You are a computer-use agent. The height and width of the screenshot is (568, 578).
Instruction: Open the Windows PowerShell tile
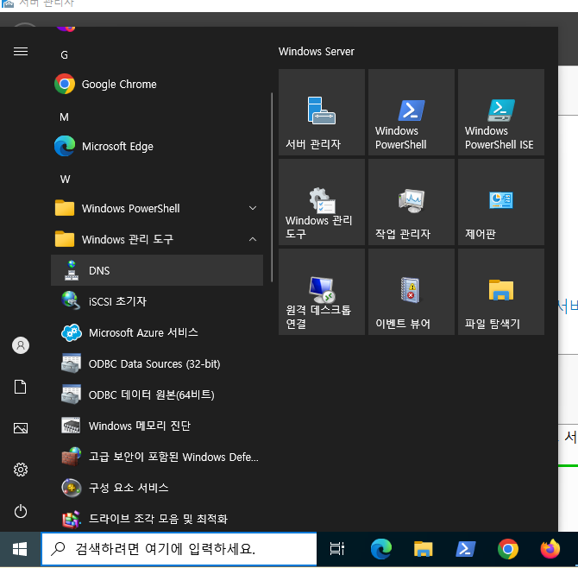(411, 112)
